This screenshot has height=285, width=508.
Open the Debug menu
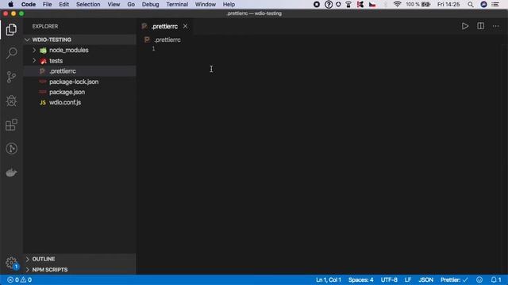click(150, 5)
